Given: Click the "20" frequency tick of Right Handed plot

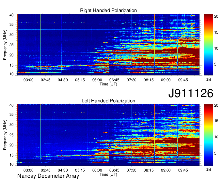Looking at the screenshot, I should coord(12,55).
